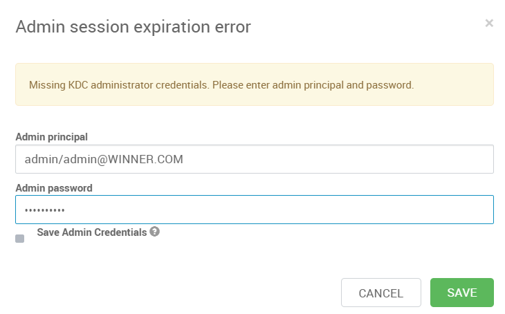505x314 pixels.
Task: Tap the question mark circle icon
Action: tap(154, 232)
